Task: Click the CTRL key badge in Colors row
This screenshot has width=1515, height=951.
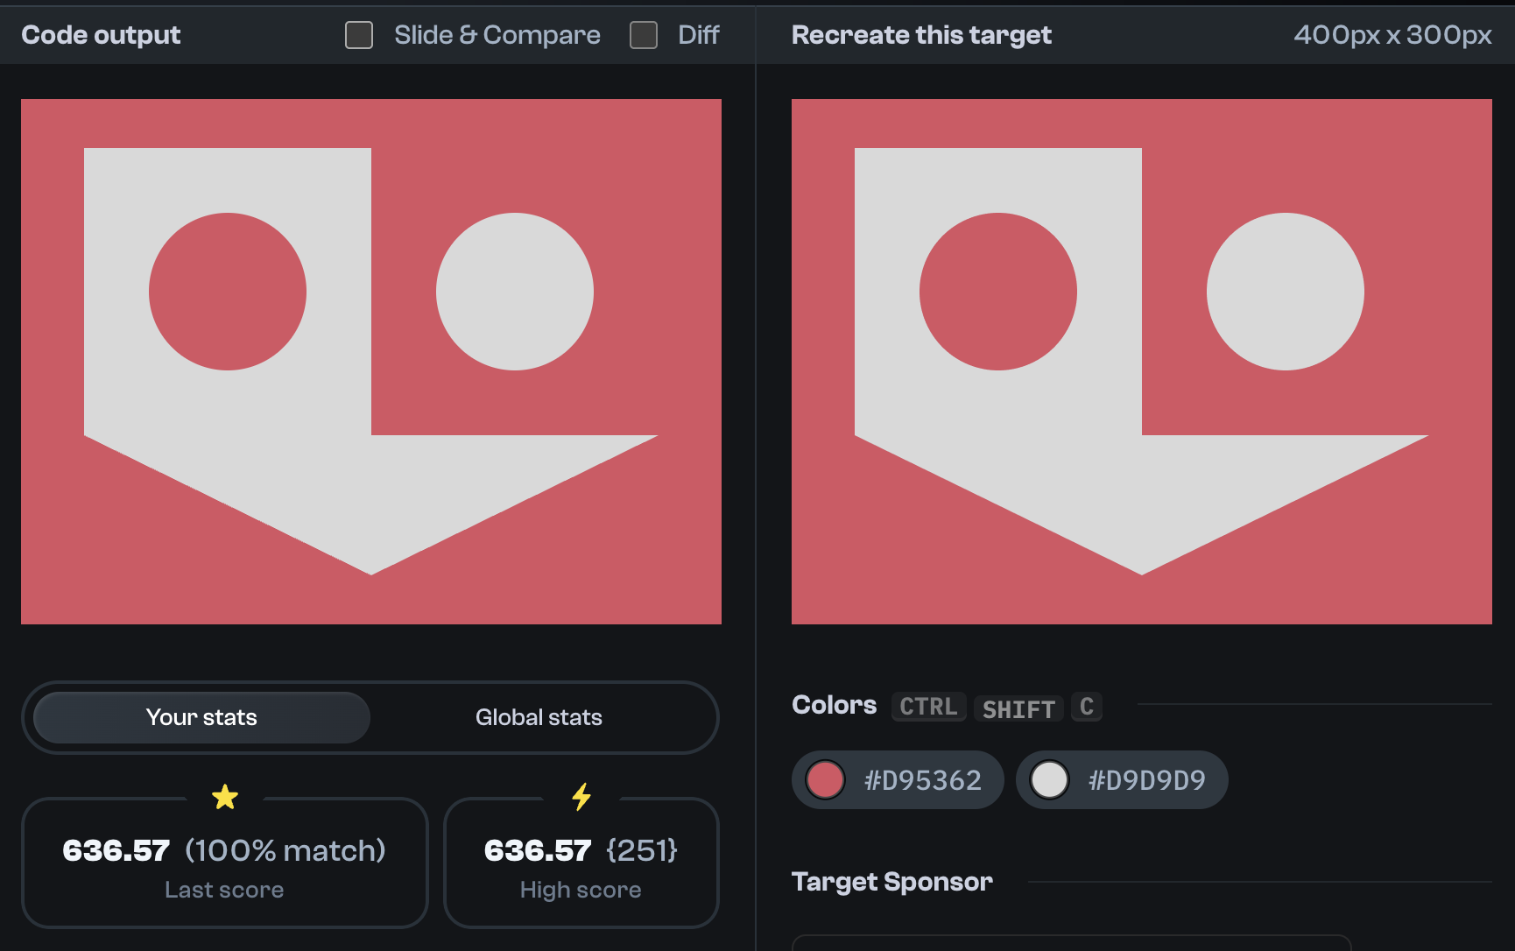Action: 928,707
